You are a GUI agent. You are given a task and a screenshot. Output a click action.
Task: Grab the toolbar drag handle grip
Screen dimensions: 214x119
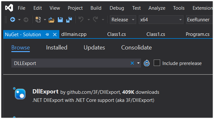pos(6,20)
